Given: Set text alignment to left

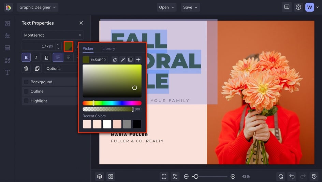Looking at the screenshot, I should [x=58, y=57].
